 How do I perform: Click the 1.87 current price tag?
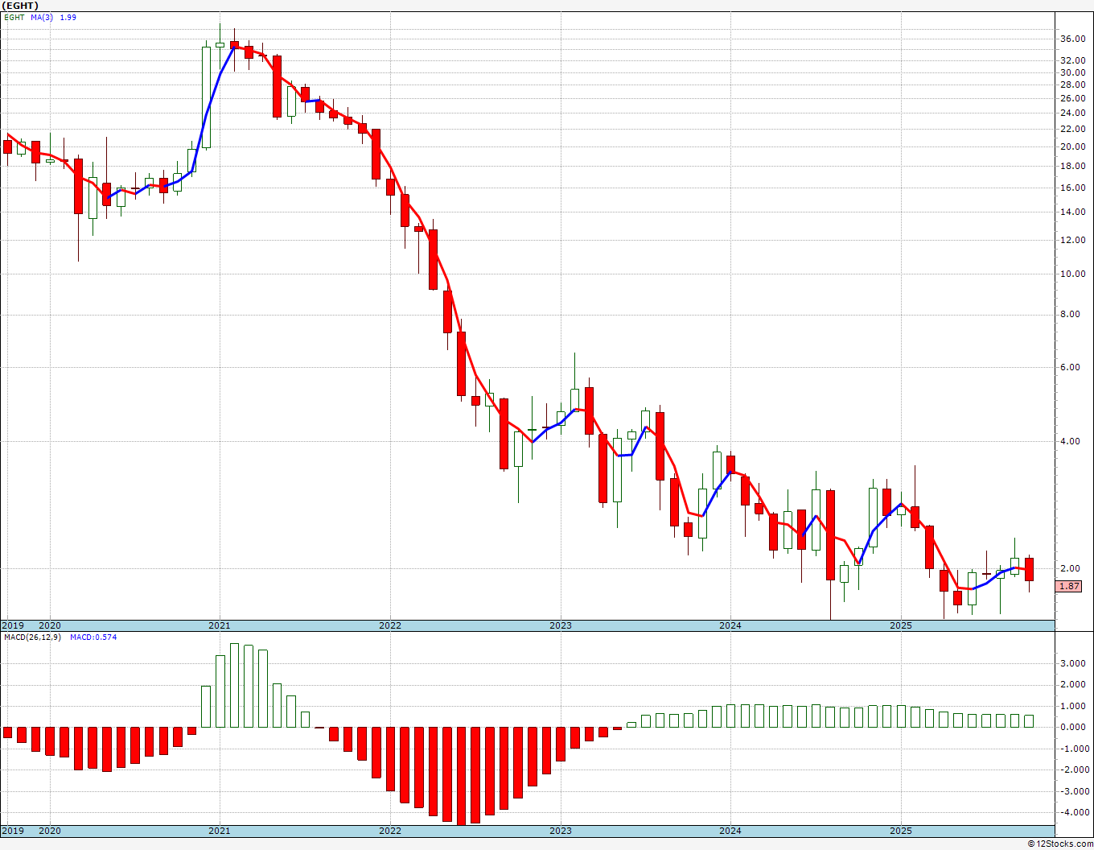(x=1069, y=587)
